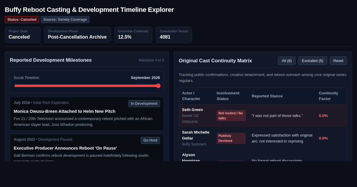
Task: Open the Executive Producer 'On Pause' milestone
Action: click(x=87, y=148)
